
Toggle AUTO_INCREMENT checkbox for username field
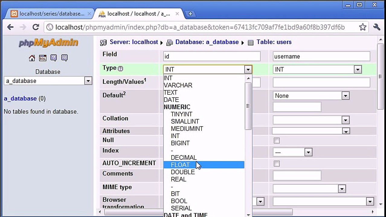[277, 164]
